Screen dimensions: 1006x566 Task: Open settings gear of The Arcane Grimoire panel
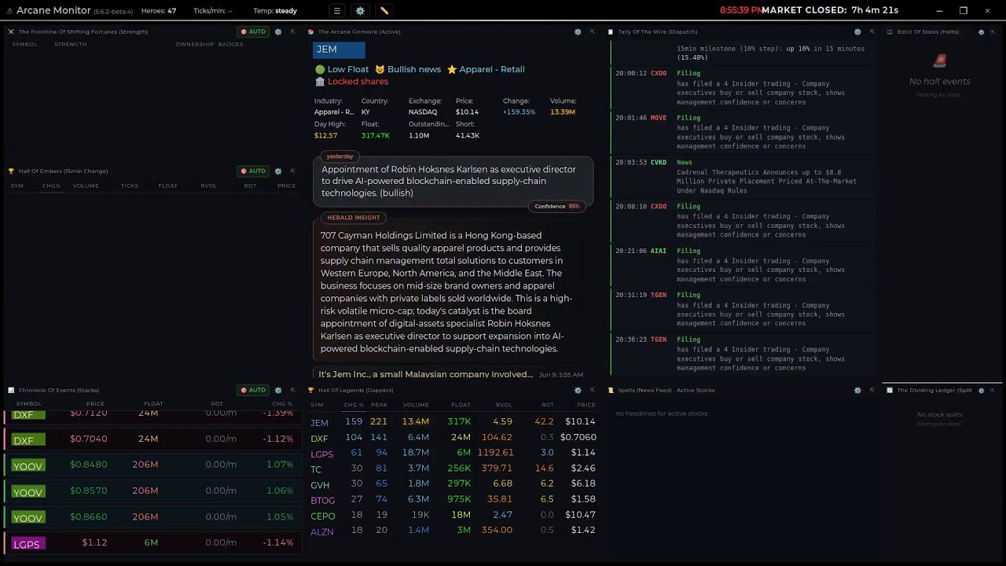[x=578, y=31]
